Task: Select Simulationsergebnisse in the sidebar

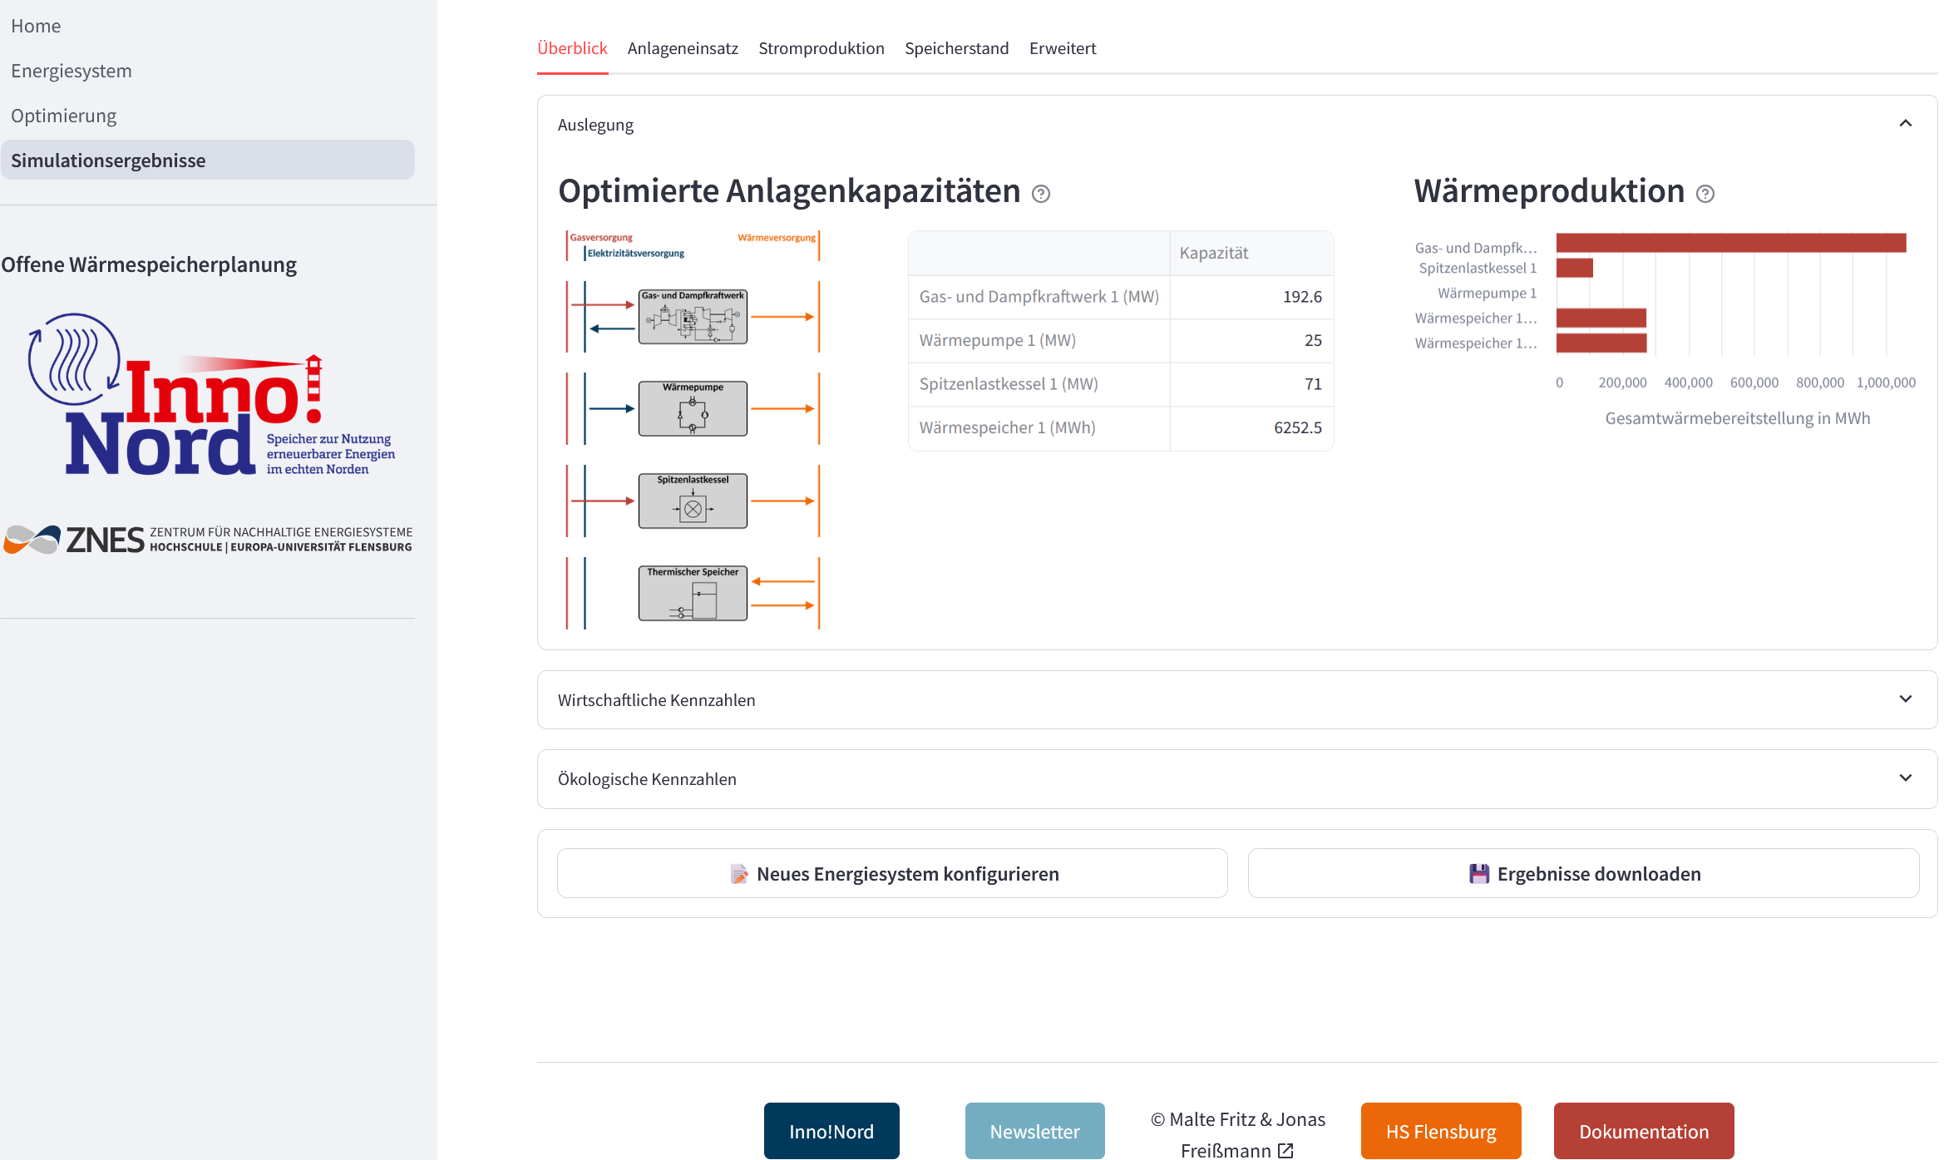Action: (x=208, y=160)
